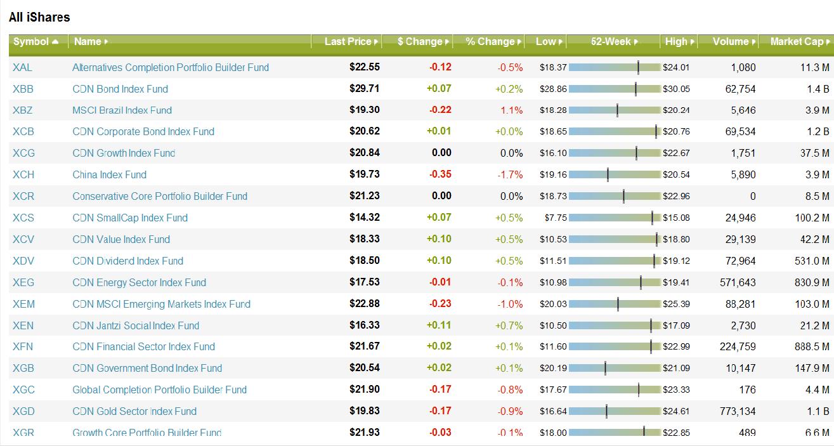The image size is (834, 446).
Task: Open the XCG symbol link
Action: (23, 153)
